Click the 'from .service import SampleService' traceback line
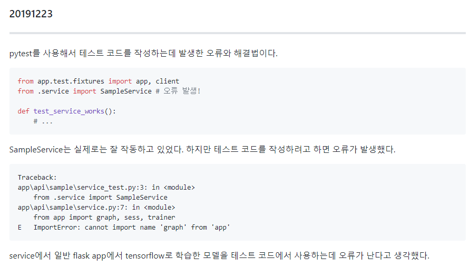 coord(100,198)
